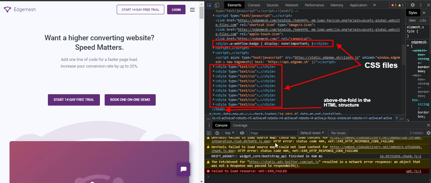The height and width of the screenshot is (183, 431).
Task: Click START 14-DAY FREE TRIAL hero button
Action: point(74,100)
